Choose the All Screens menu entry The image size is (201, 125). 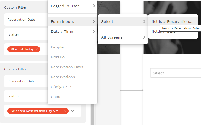(x=123, y=37)
